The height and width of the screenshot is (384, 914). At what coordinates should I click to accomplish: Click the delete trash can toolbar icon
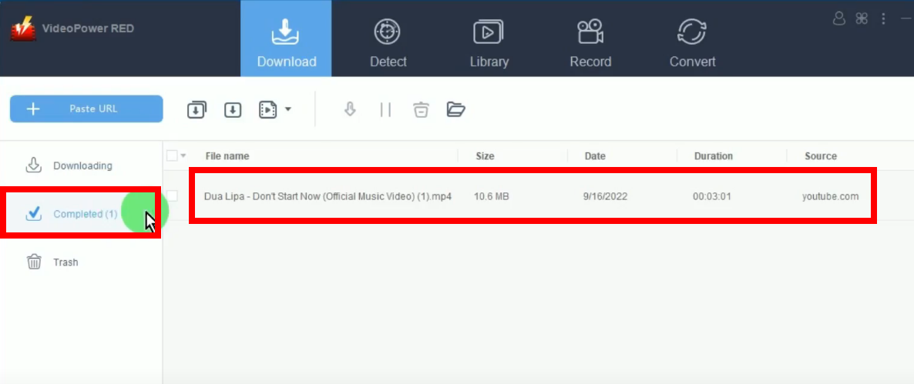pos(421,109)
